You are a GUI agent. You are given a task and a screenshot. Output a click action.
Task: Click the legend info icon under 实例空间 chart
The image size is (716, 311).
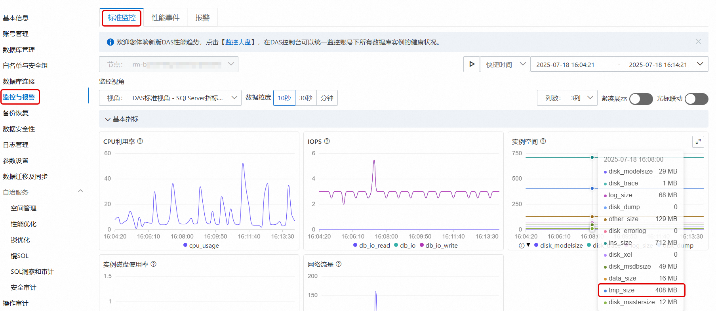click(x=522, y=245)
